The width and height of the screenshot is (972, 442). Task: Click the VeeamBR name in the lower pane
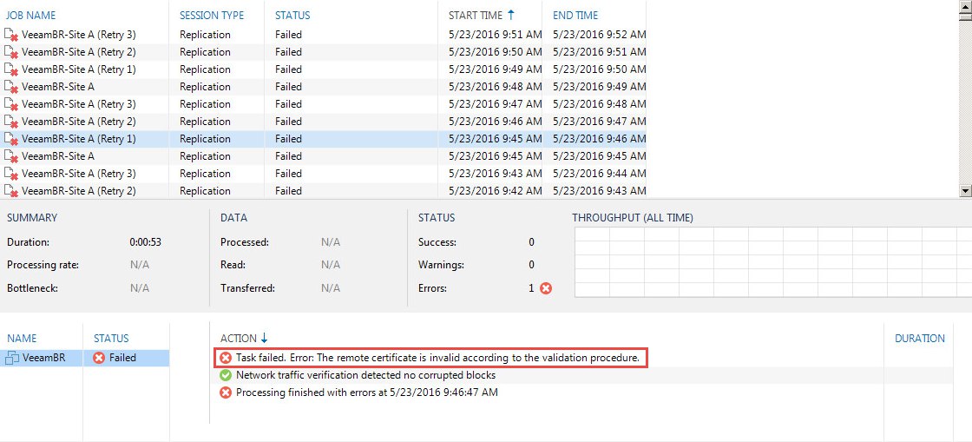coord(43,358)
